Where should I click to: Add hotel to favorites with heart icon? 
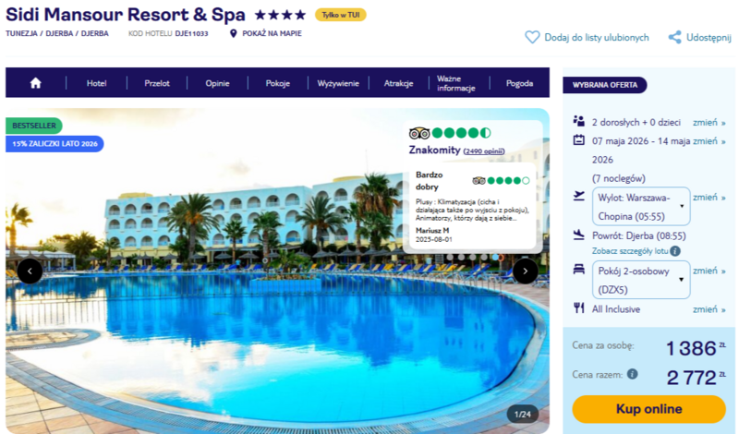coord(532,37)
